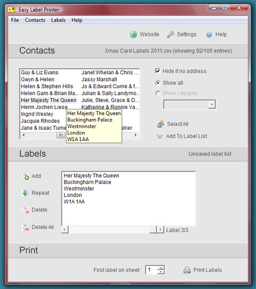
Task: Select contact Gwyn & Helen
Action: (x=37, y=80)
